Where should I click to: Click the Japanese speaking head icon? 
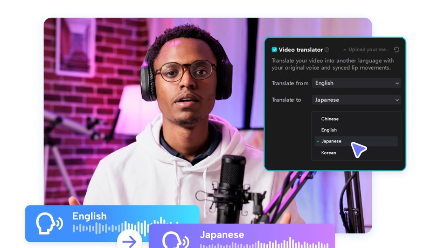click(x=172, y=239)
